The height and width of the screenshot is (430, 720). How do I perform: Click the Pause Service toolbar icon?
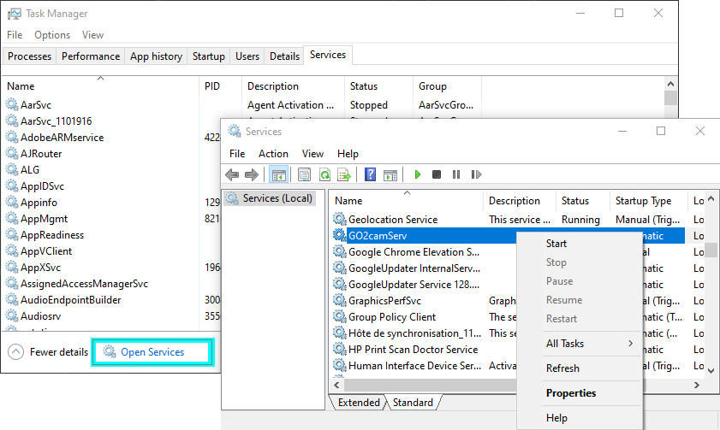pyautogui.click(x=455, y=174)
